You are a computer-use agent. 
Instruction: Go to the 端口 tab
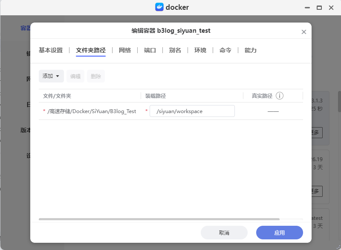(x=150, y=50)
